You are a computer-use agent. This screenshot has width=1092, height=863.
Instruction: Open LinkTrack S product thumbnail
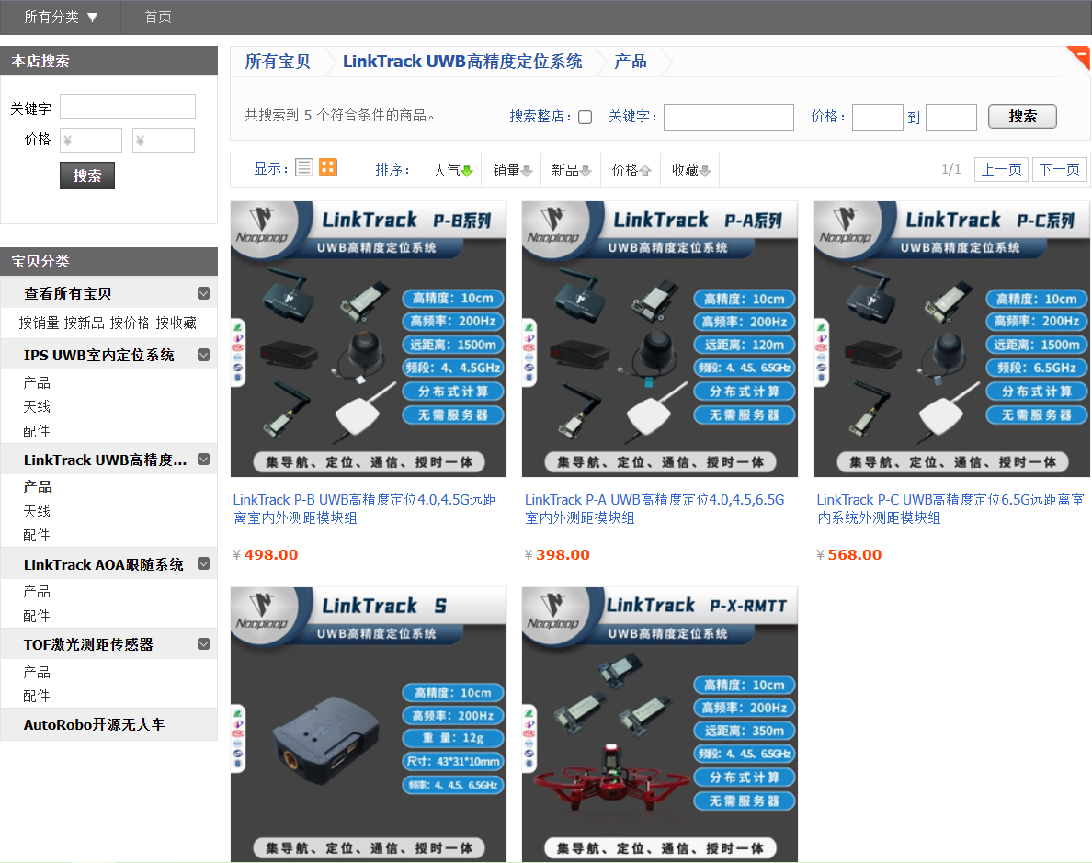pos(369,724)
